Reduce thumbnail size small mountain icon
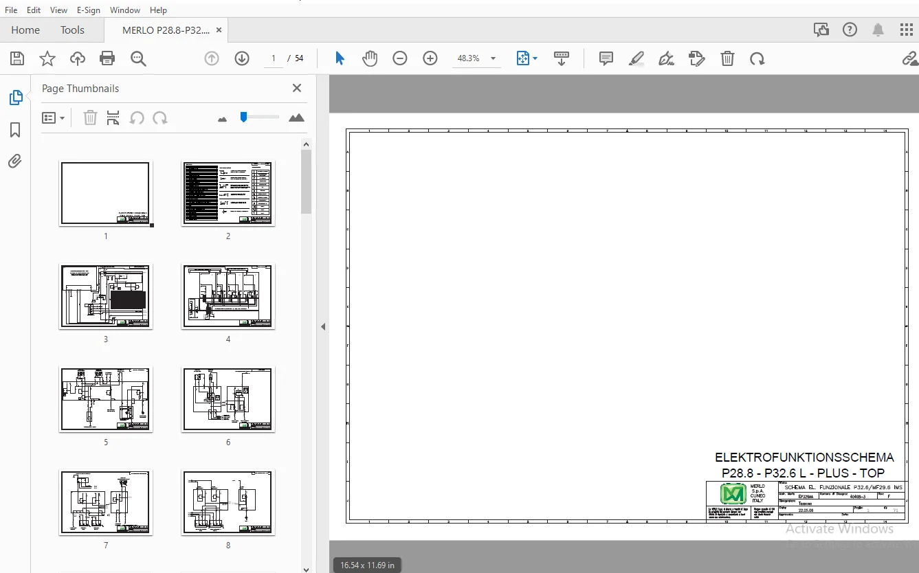Screen dimensions: 919x573 (222, 119)
